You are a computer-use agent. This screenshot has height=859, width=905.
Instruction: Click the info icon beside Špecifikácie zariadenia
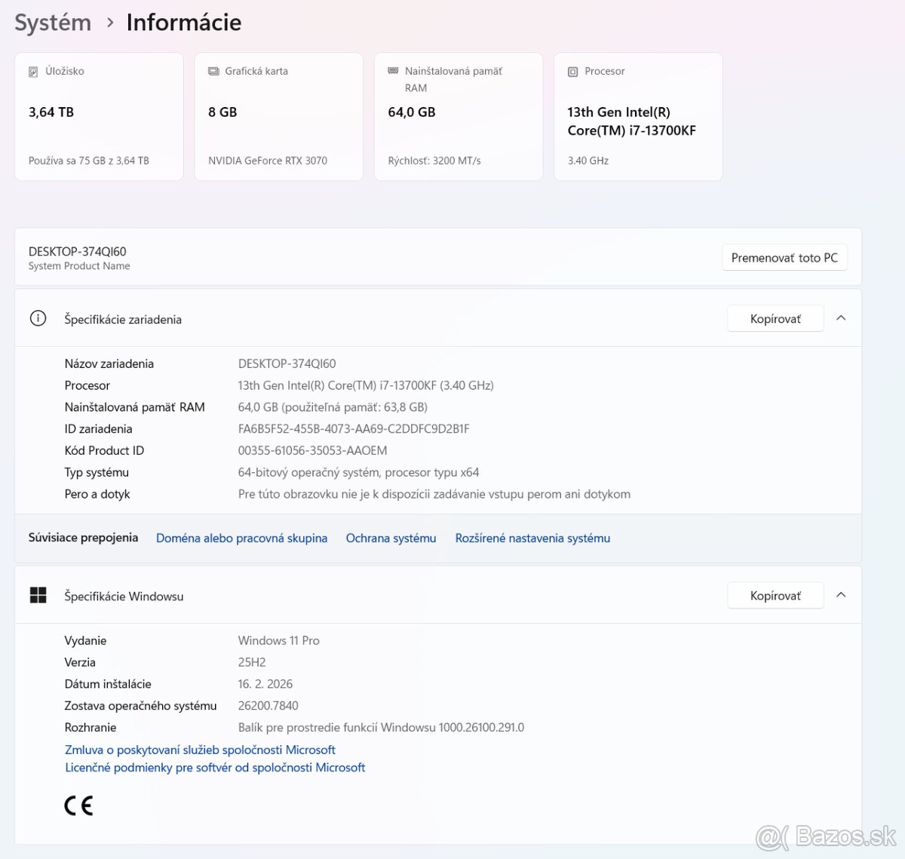38,318
